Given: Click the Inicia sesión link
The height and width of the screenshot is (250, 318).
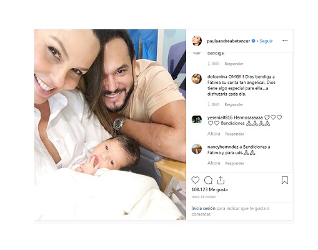Looking at the screenshot, I should [x=203, y=208].
